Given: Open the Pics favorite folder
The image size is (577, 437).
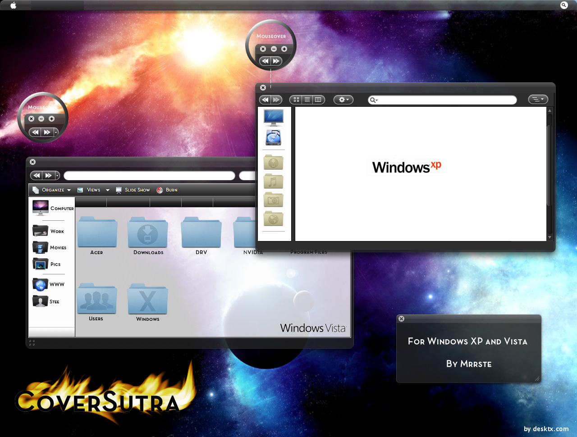Looking at the screenshot, I should (x=46, y=264).
